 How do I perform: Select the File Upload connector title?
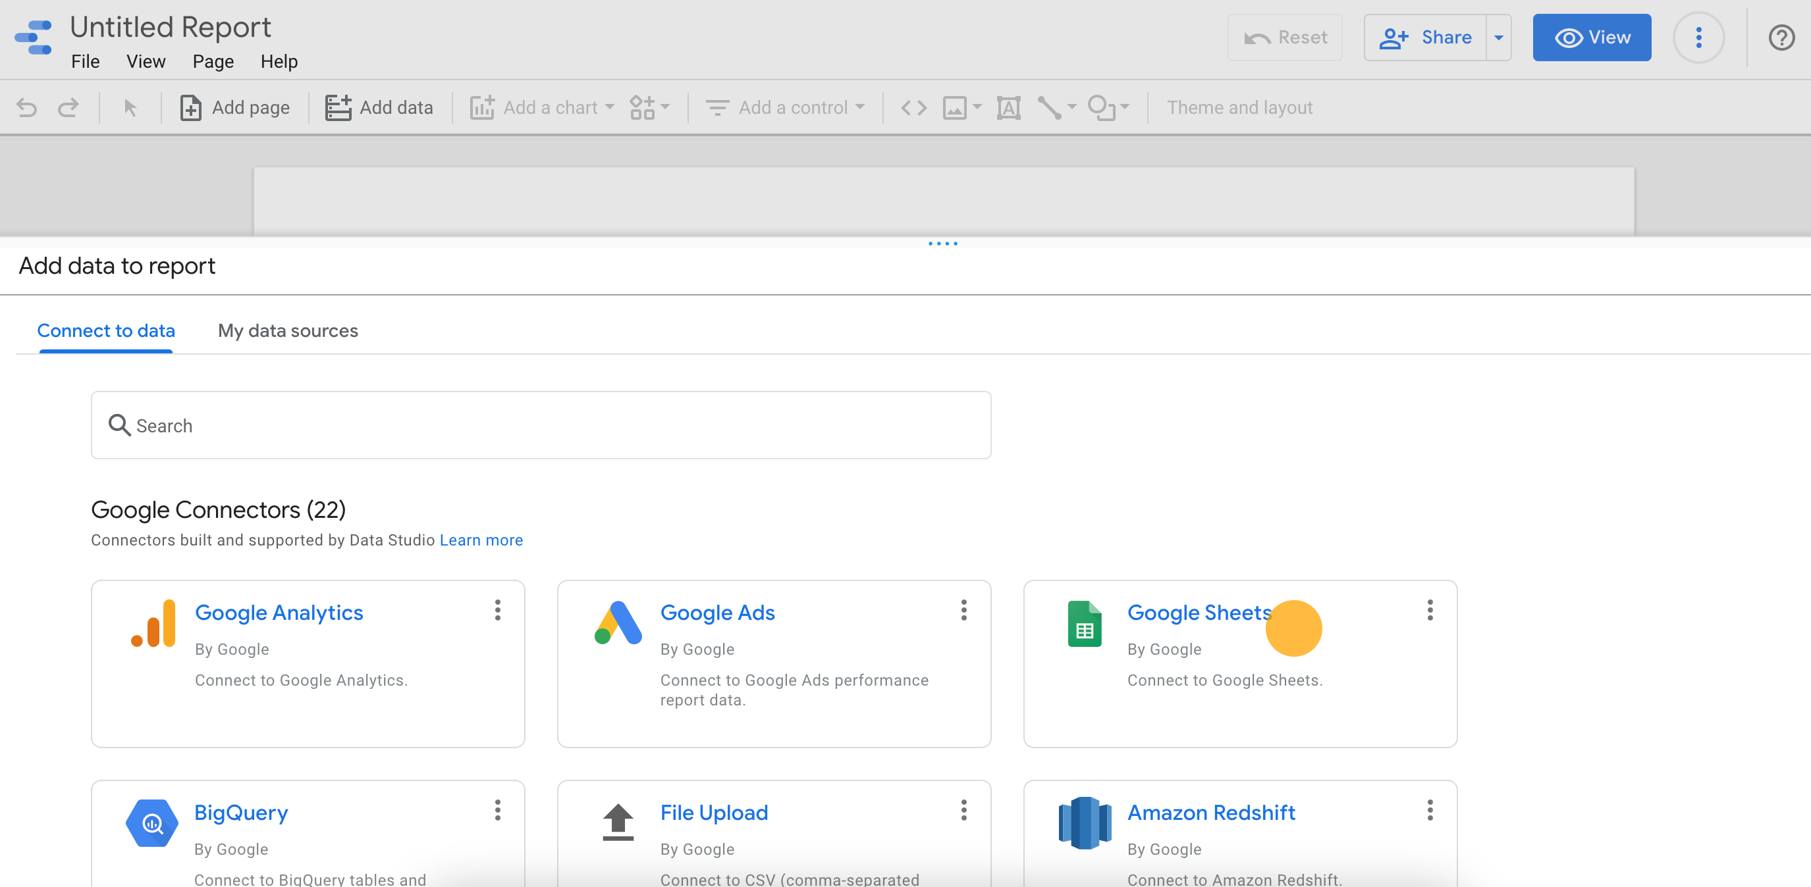tap(714, 813)
